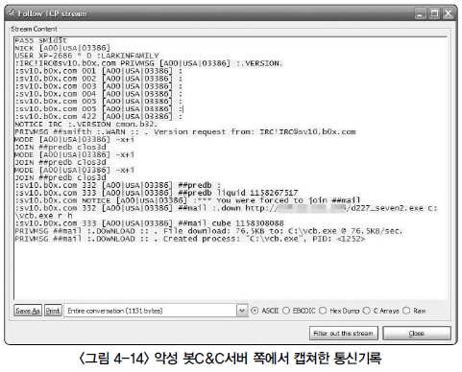
Task: Maximize the Follow TCP stream window
Action: click(434, 13)
